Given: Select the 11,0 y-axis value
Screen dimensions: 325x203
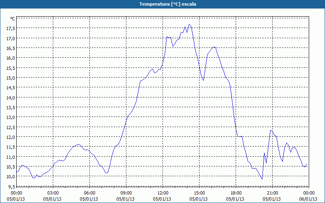Looking at the screenshot, I should (x=11, y=157).
